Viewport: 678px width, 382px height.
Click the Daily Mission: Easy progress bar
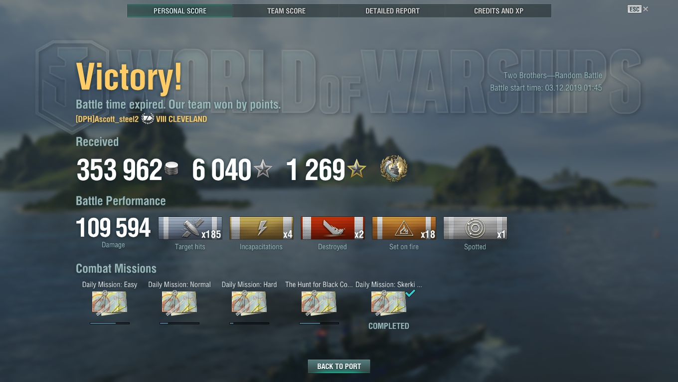coord(110,323)
